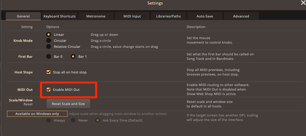Choose Ask Every Time (Default) option
Viewport: 306px width, 136px height.
(x=97, y=120)
